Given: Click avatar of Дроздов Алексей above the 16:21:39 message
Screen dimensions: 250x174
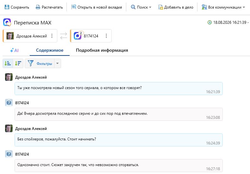Looking at the screenshot, I should (x=9, y=77).
